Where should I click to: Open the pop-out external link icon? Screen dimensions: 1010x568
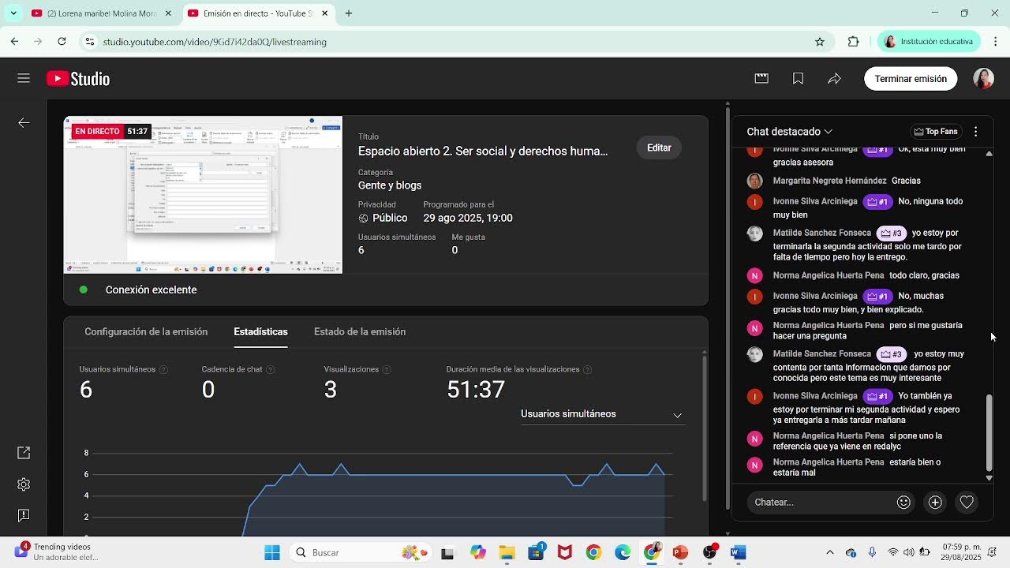coord(24,453)
